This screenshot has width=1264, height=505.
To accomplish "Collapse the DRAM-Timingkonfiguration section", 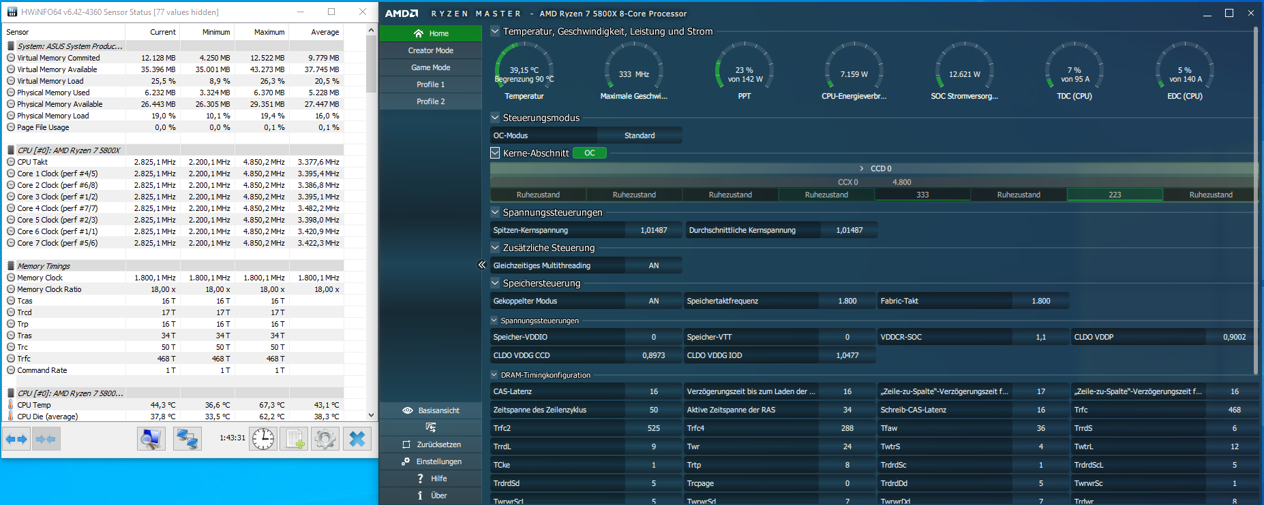I will pyautogui.click(x=494, y=375).
